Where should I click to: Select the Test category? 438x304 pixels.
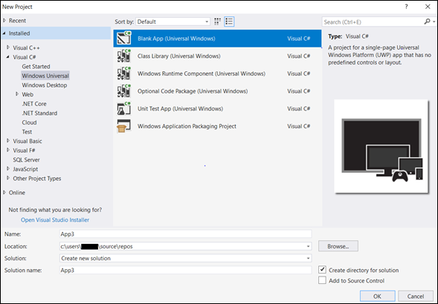tap(27, 131)
